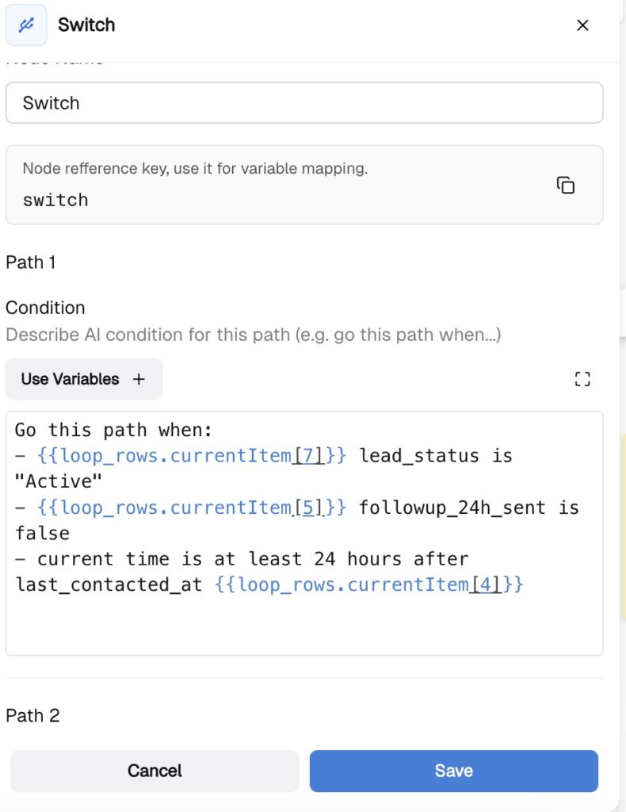Click the Path 1 section heading
Screen dimensions: 626x812
point(31,262)
